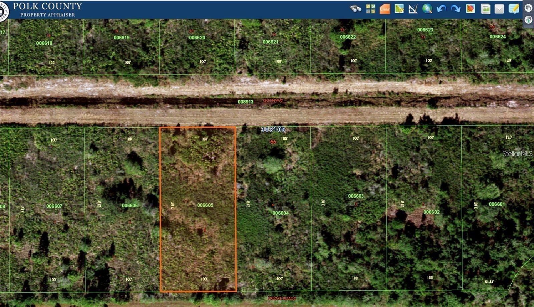Click the Clear selection icon
The width and height of the screenshot is (534, 307).
pos(384,9)
